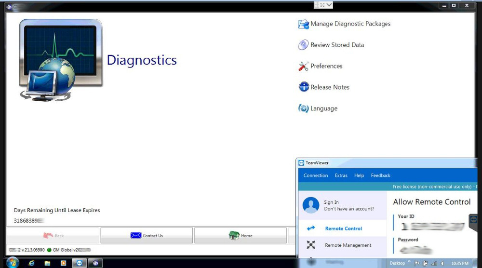Open the TeamViewer Connection menu
Screen dimensions: 482x268
316,175
